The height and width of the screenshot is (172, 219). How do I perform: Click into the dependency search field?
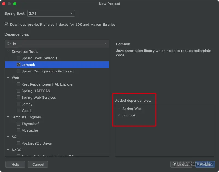[57, 44]
